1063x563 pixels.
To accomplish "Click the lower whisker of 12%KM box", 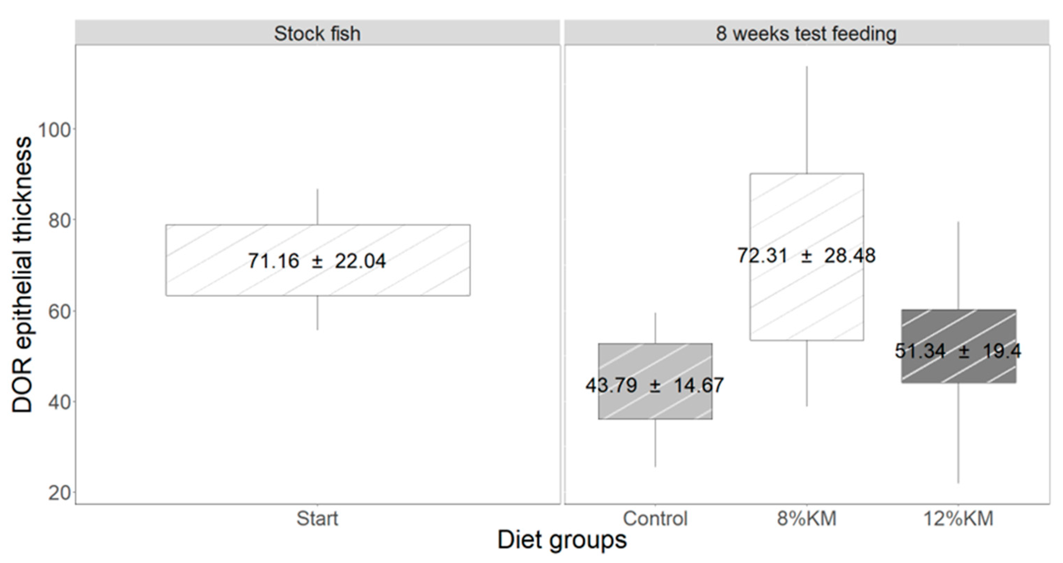I will point(958,433).
